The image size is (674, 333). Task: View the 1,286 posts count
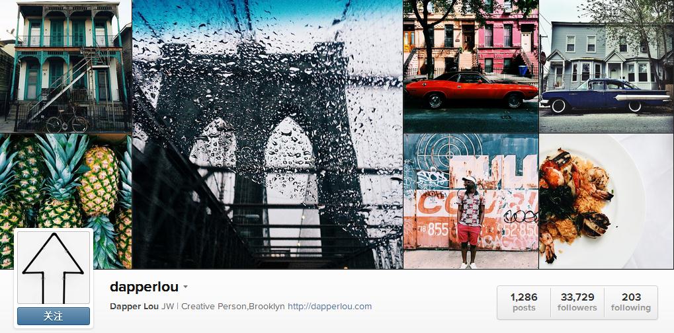point(524,302)
